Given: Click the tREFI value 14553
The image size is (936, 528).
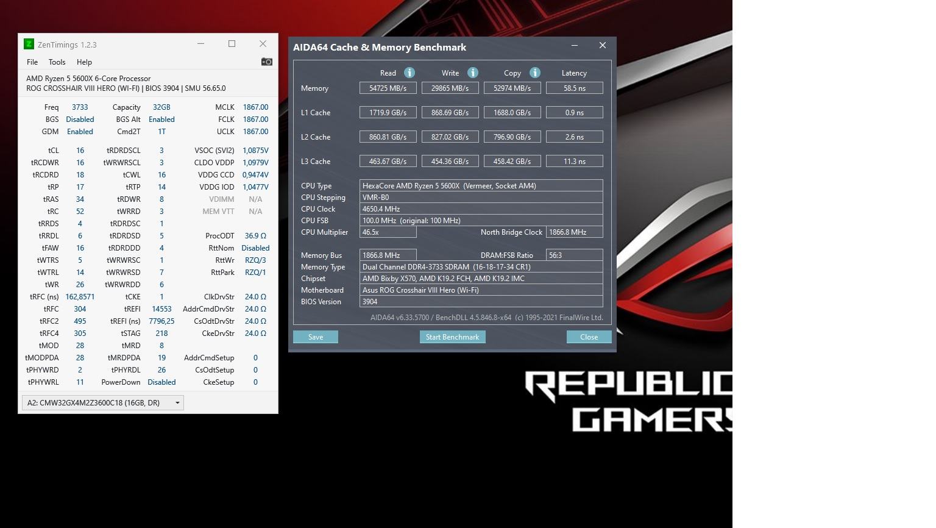Looking at the screenshot, I should [161, 309].
